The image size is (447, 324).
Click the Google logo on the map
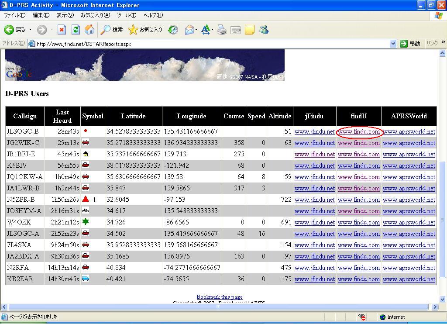(19, 74)
